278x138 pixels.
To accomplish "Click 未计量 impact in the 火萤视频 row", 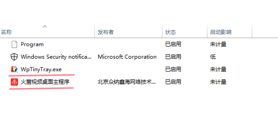I will (x=218, y=82).
